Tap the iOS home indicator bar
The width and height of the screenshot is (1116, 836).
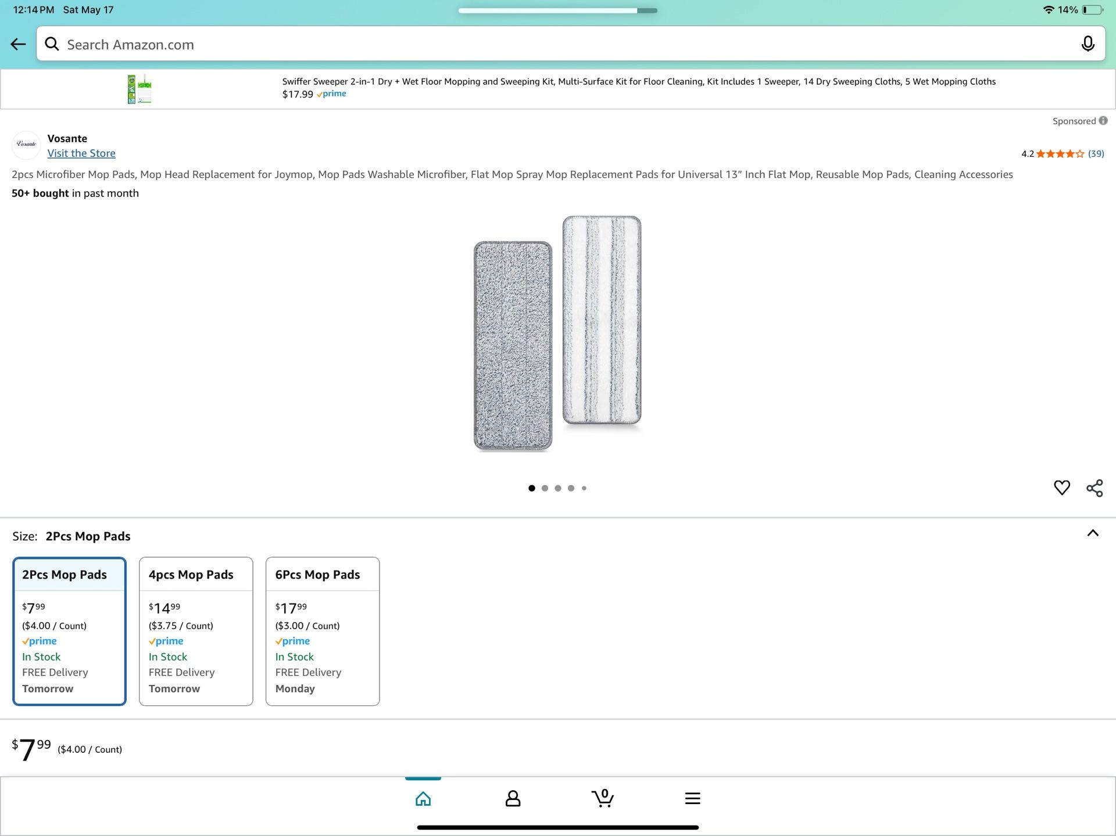coord(558,827)
